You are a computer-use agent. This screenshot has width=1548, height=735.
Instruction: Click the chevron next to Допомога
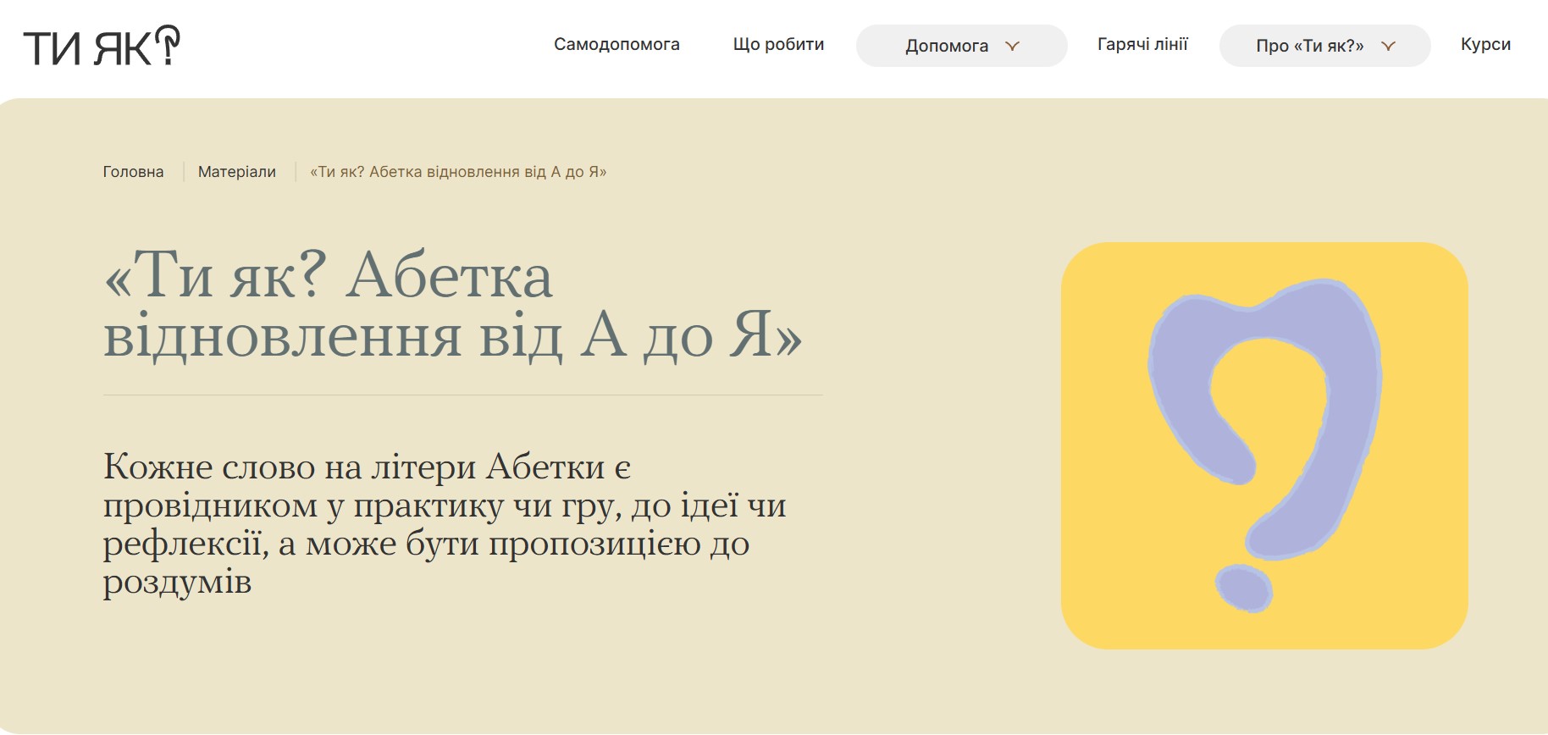pos(1012,47)
